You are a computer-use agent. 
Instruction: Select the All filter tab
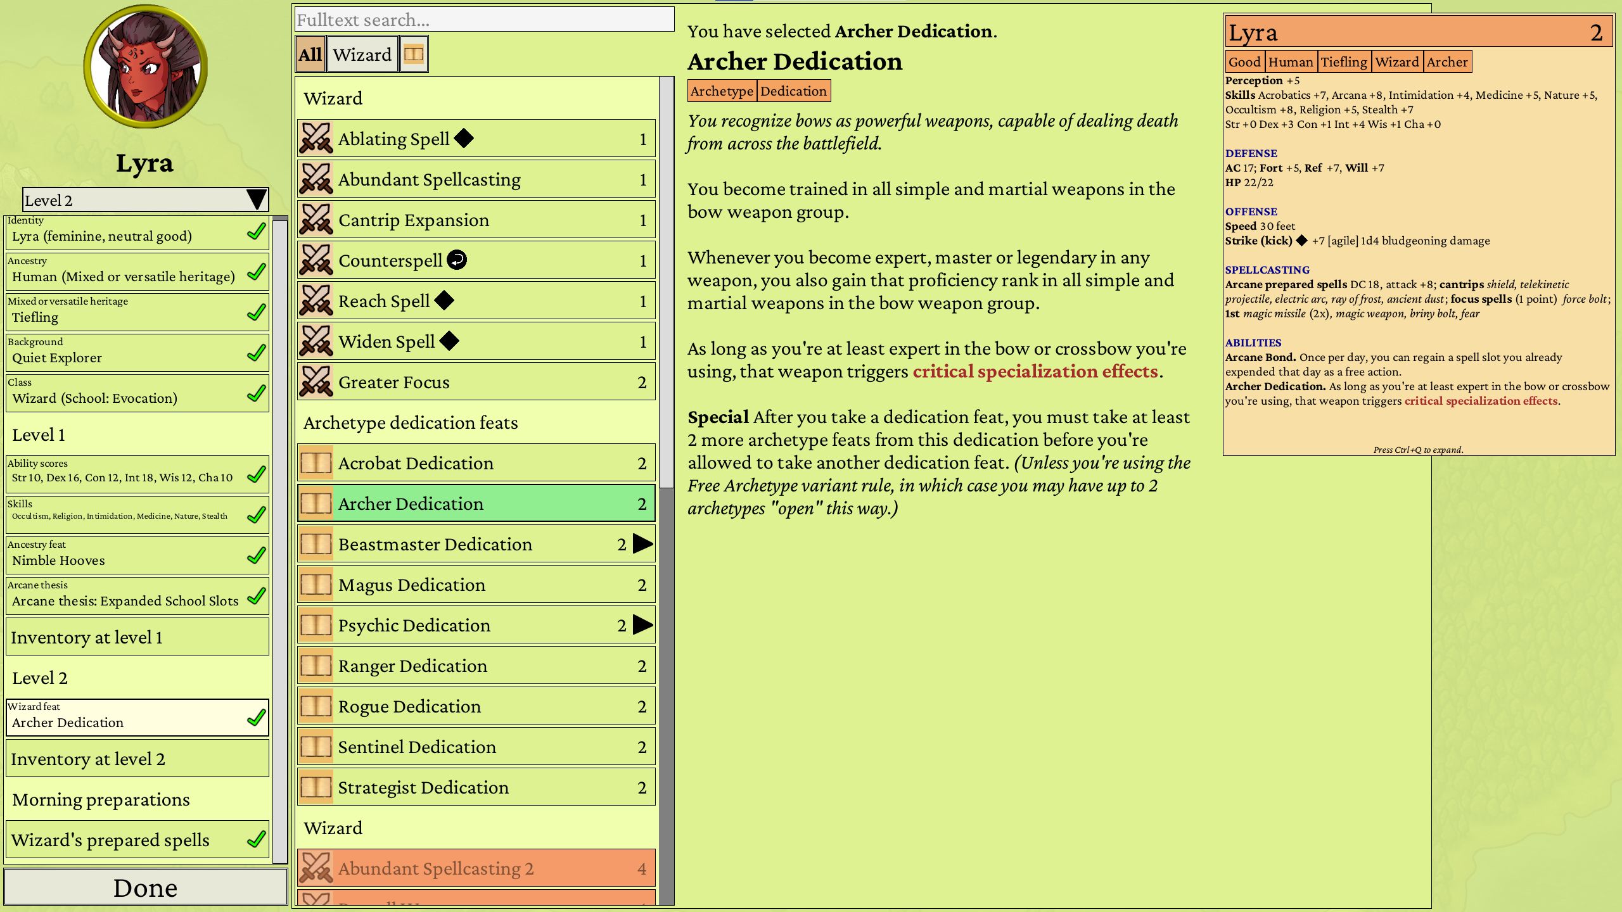tap(310, 54)
